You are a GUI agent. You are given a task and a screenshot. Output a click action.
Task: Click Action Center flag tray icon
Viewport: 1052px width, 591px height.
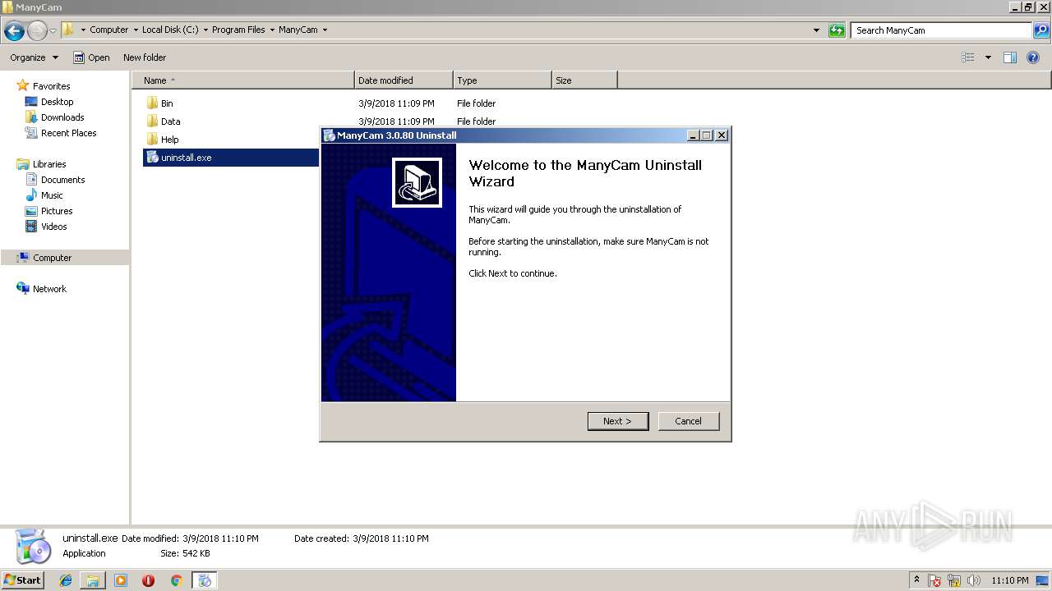click(934, 580)
